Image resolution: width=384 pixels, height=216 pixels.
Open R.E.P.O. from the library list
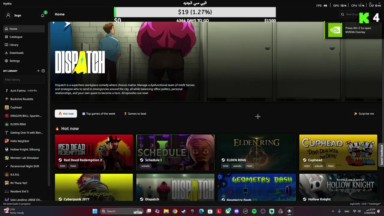pyautogui.click(x=24, y=175)
